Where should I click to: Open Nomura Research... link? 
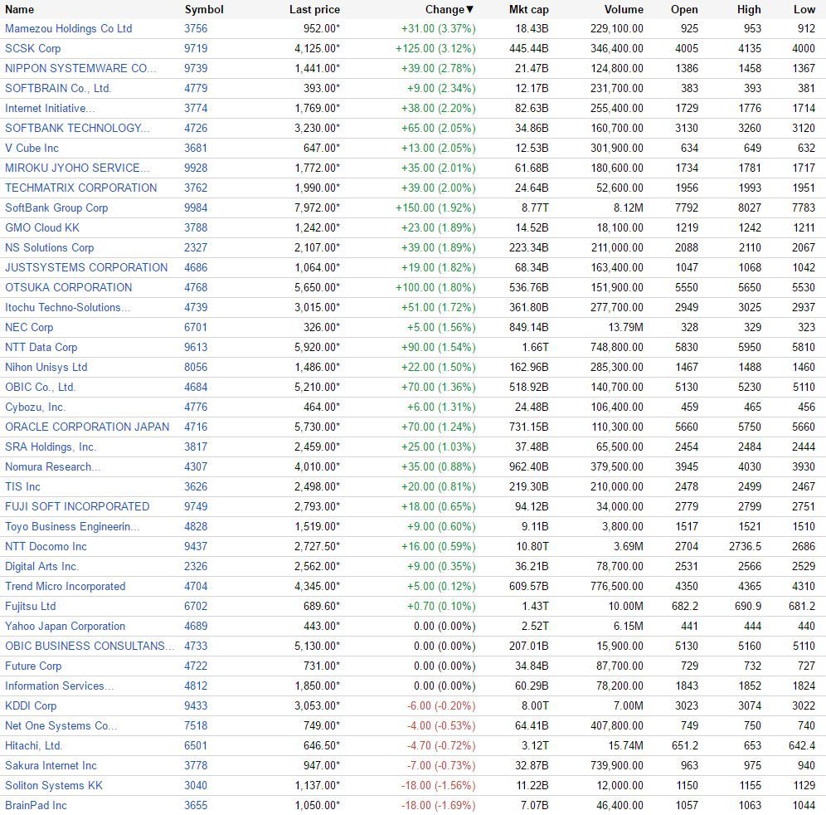pyautogui.click(x=53, y=466)
